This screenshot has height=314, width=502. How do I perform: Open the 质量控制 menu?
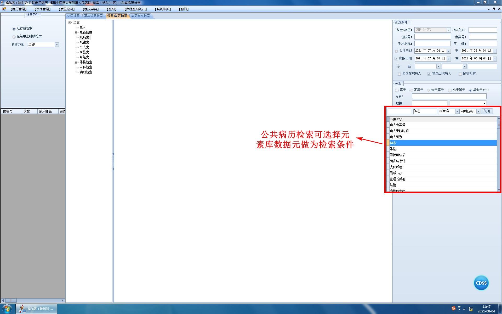[66, 9]
